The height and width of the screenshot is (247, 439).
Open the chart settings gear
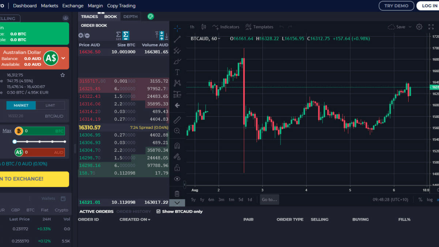click(x=419, y=27)
